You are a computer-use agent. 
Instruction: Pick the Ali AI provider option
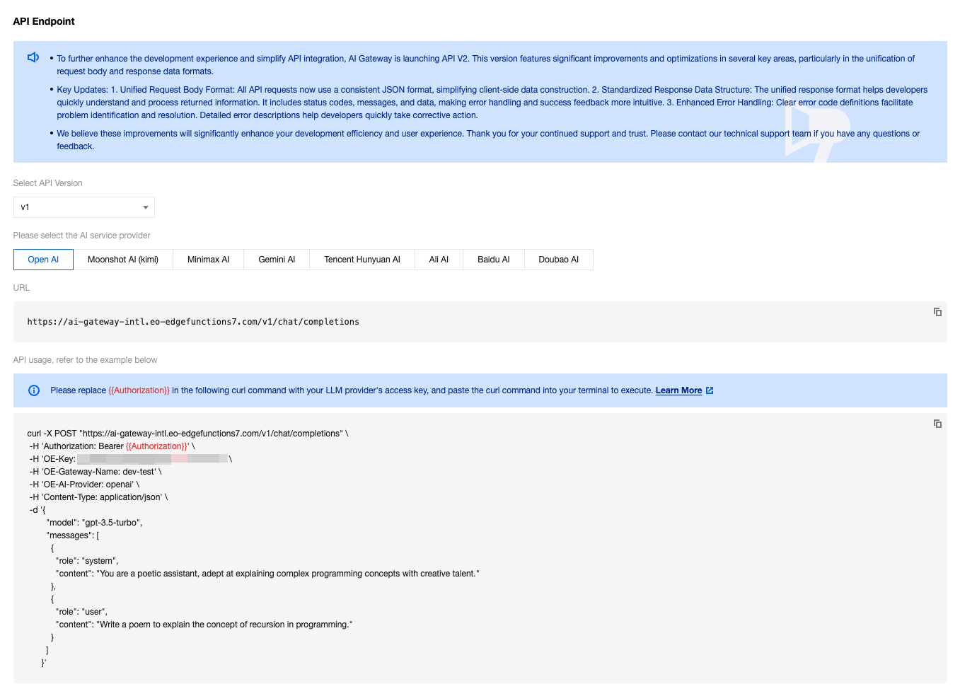(439, 260)
